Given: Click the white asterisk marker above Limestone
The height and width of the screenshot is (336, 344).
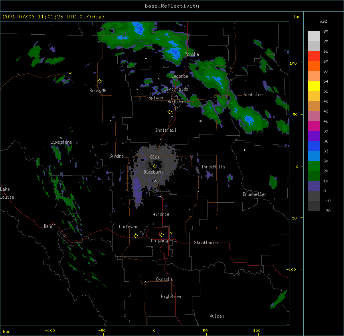Looking at the screenshot, I should pos(61,138).
